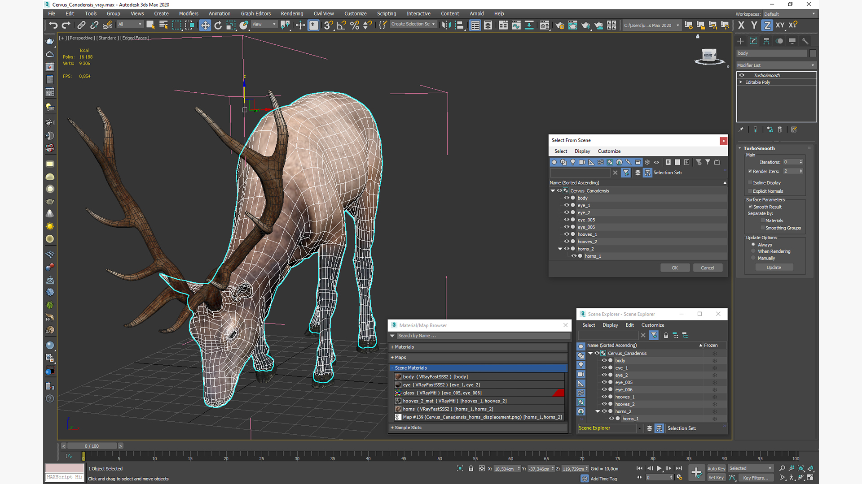Viewport: 862px width, 484px height.
Task: Open the Curve Editor icon
Action: tap(516, 25)
